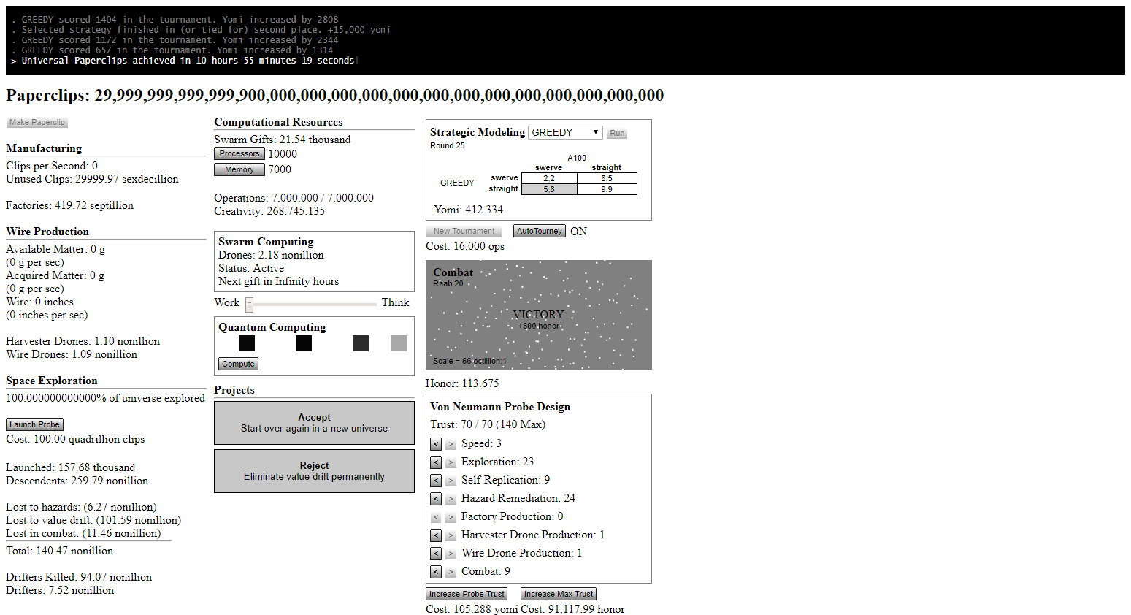
Task: Decrease Harvester Drone Production value
Action: pyautogui.click(x=436, y=535)
